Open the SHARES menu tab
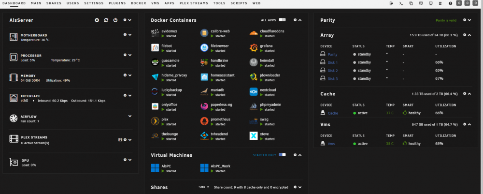This screenshot has height=194, width=483. point(54,3)
